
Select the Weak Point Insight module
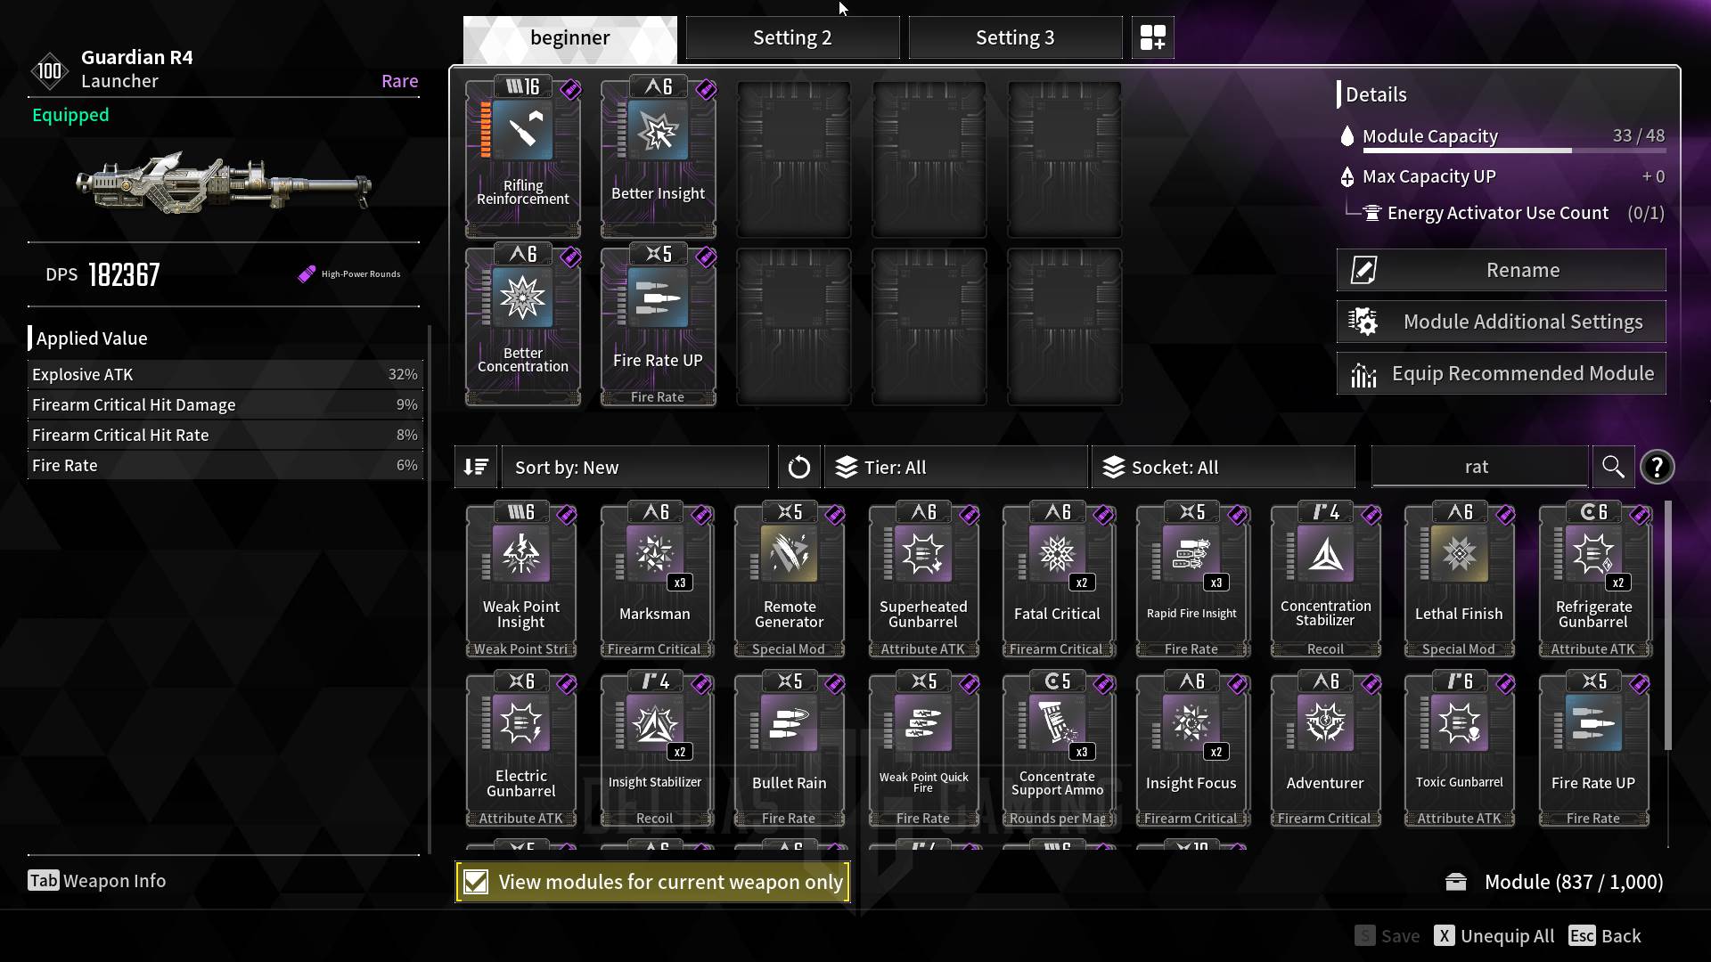tap(521, 580)
